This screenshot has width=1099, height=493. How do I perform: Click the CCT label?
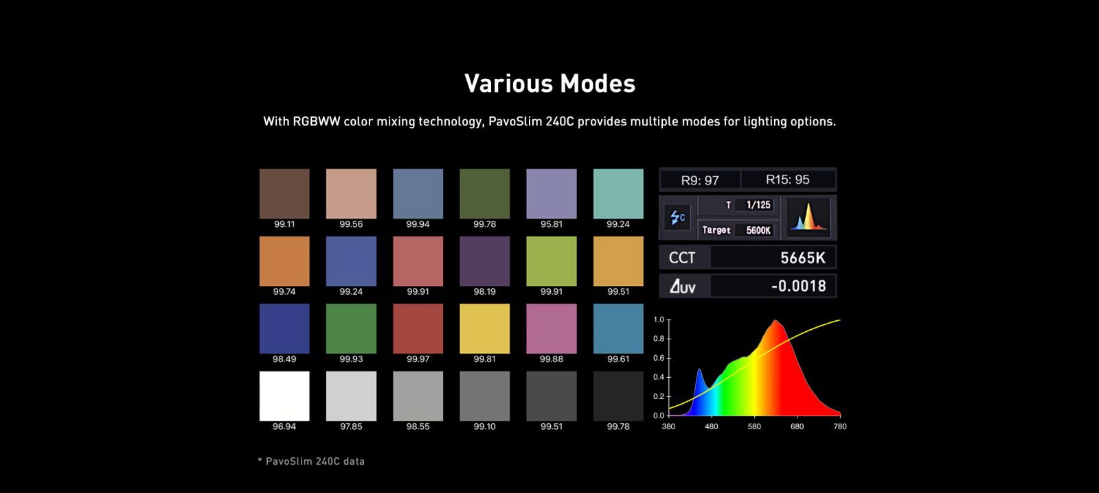coord(682,258)
